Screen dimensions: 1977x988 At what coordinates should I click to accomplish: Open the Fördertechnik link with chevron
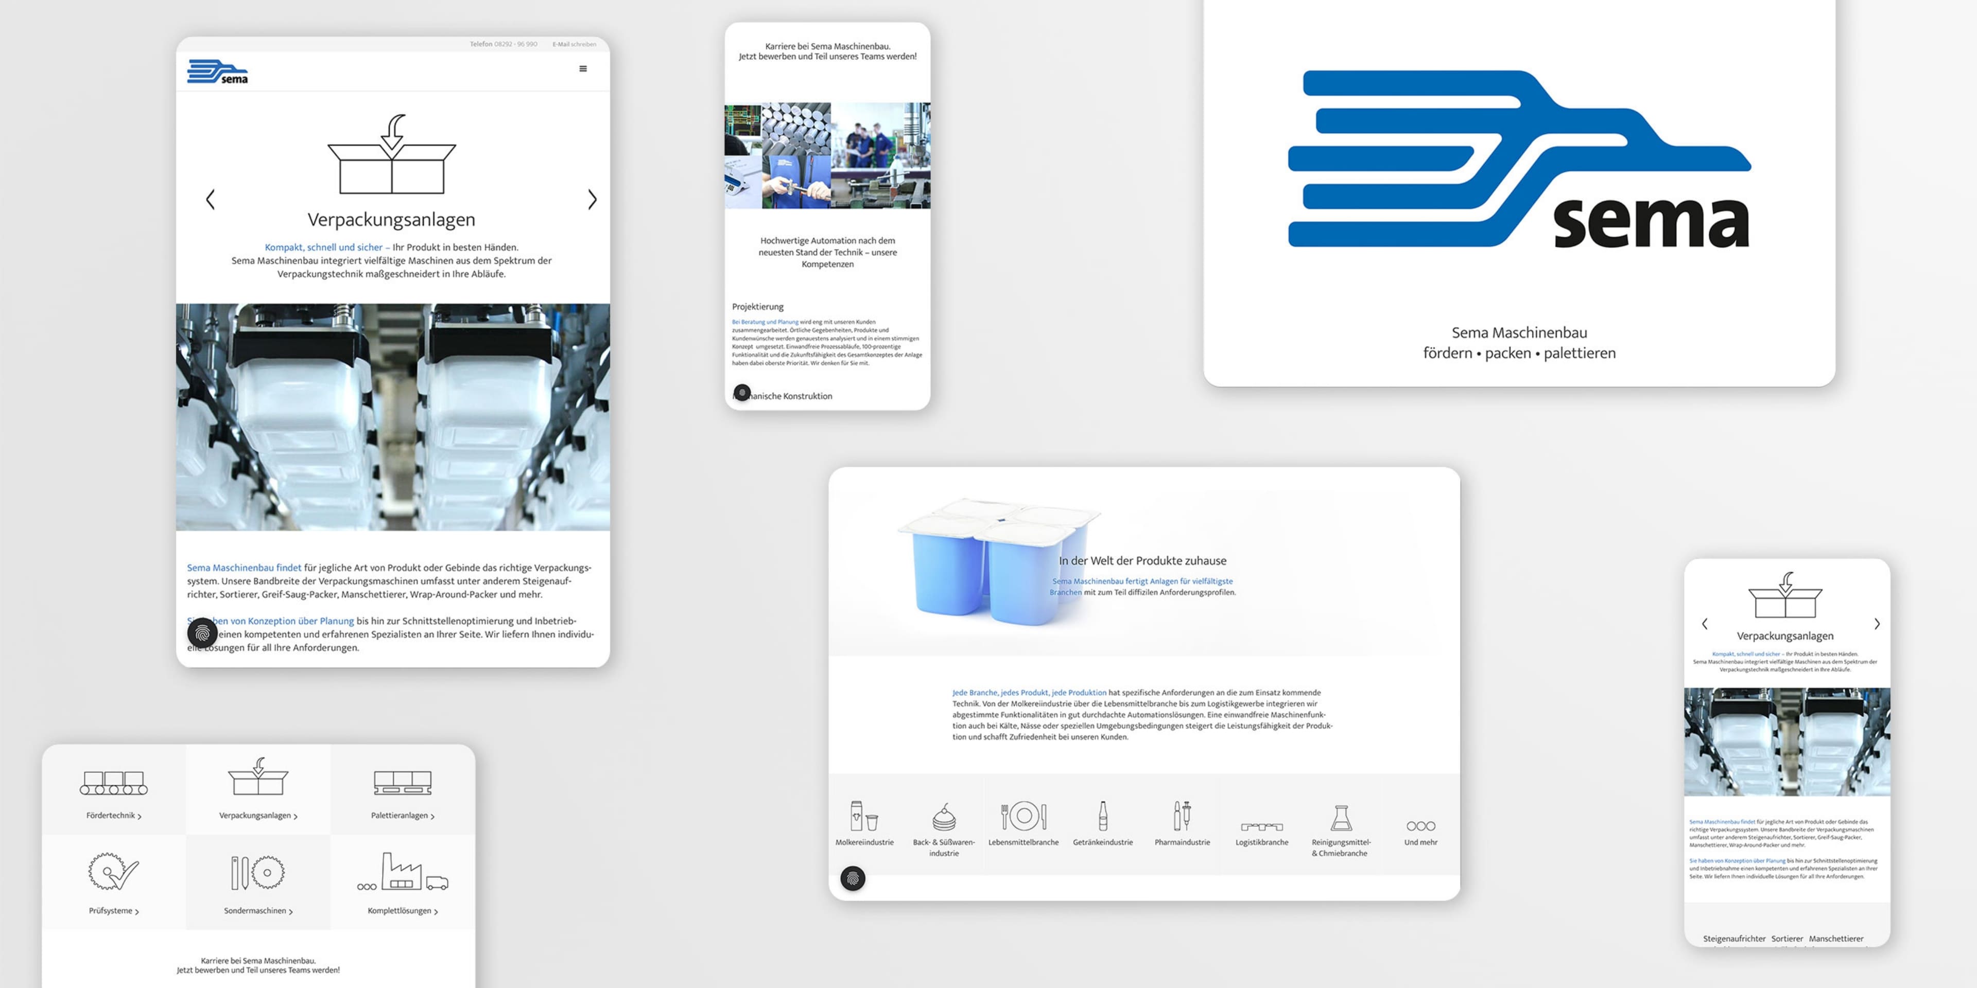coord(114,816)
